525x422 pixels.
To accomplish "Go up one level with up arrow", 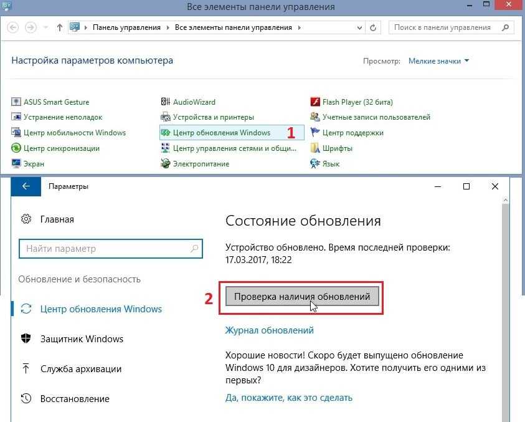I will [x=60, y=27].
